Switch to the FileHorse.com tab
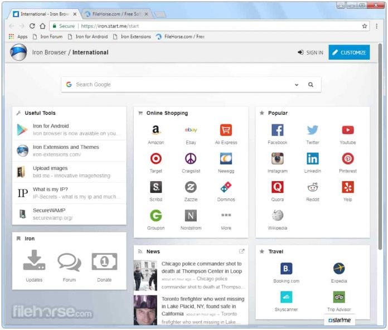 (114, 14)
